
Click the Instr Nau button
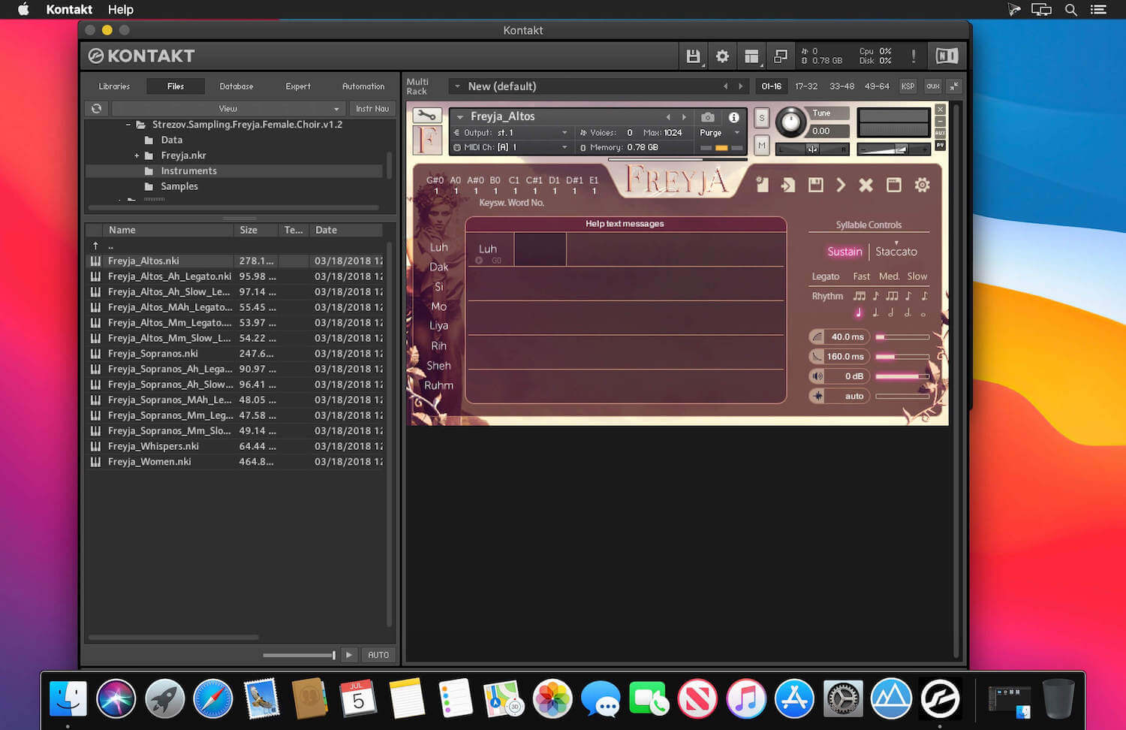pos(372,109)
